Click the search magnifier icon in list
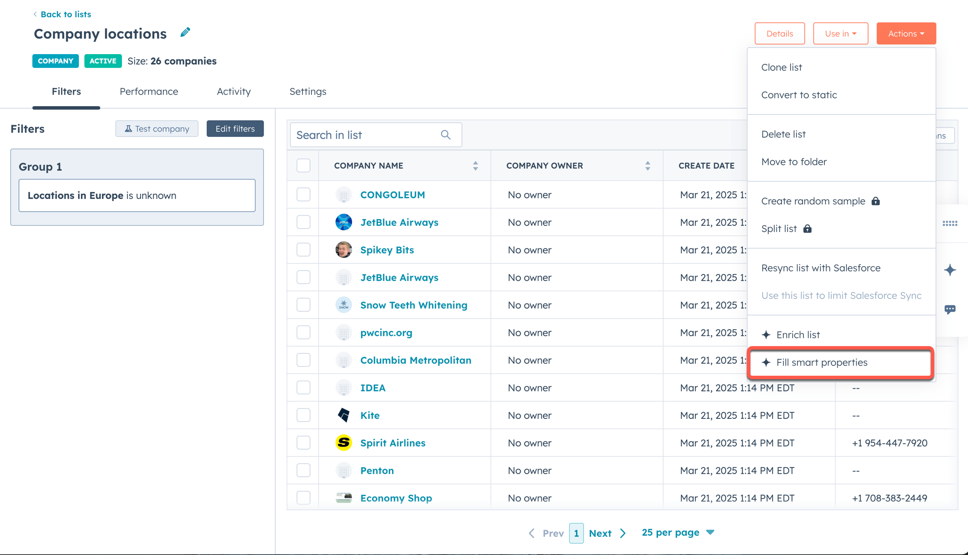The image size is (968, 555). pos(446,135)
